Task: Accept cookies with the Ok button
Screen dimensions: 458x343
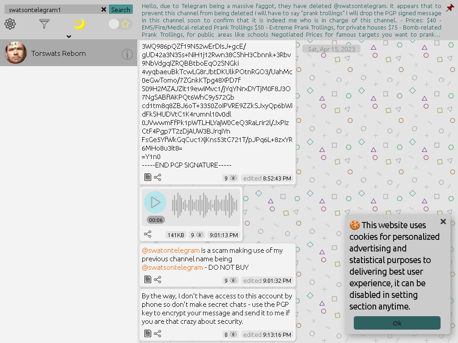Action: click(397, 323)
